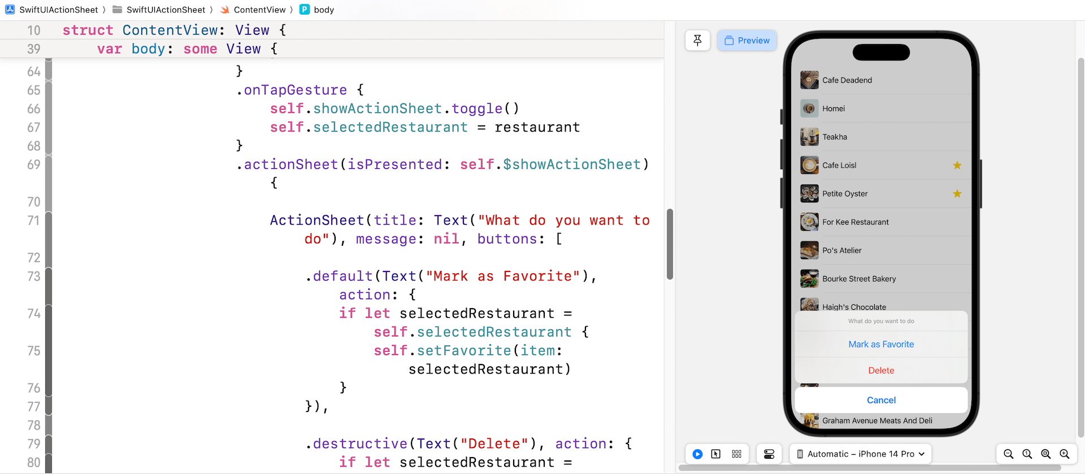Click the var body sticky header line
This screenshot has height=474, width=1085.
click(x=332, y=49)
